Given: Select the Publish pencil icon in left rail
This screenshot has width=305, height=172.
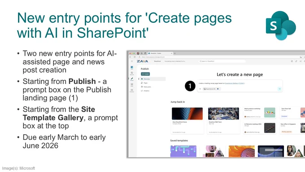Looking at the screenshot, I should [132, 79].
